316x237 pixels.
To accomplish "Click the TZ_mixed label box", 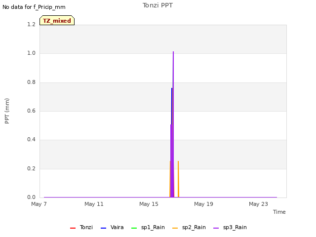I will click(57, 20).
